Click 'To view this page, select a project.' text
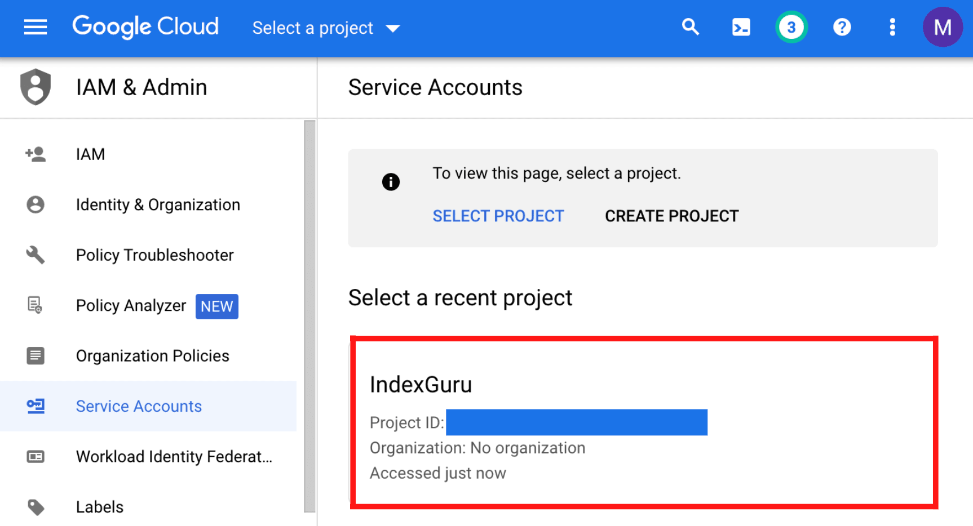Image resolution: width=973 pixels, height=526 pixels. tap(556, 173)
